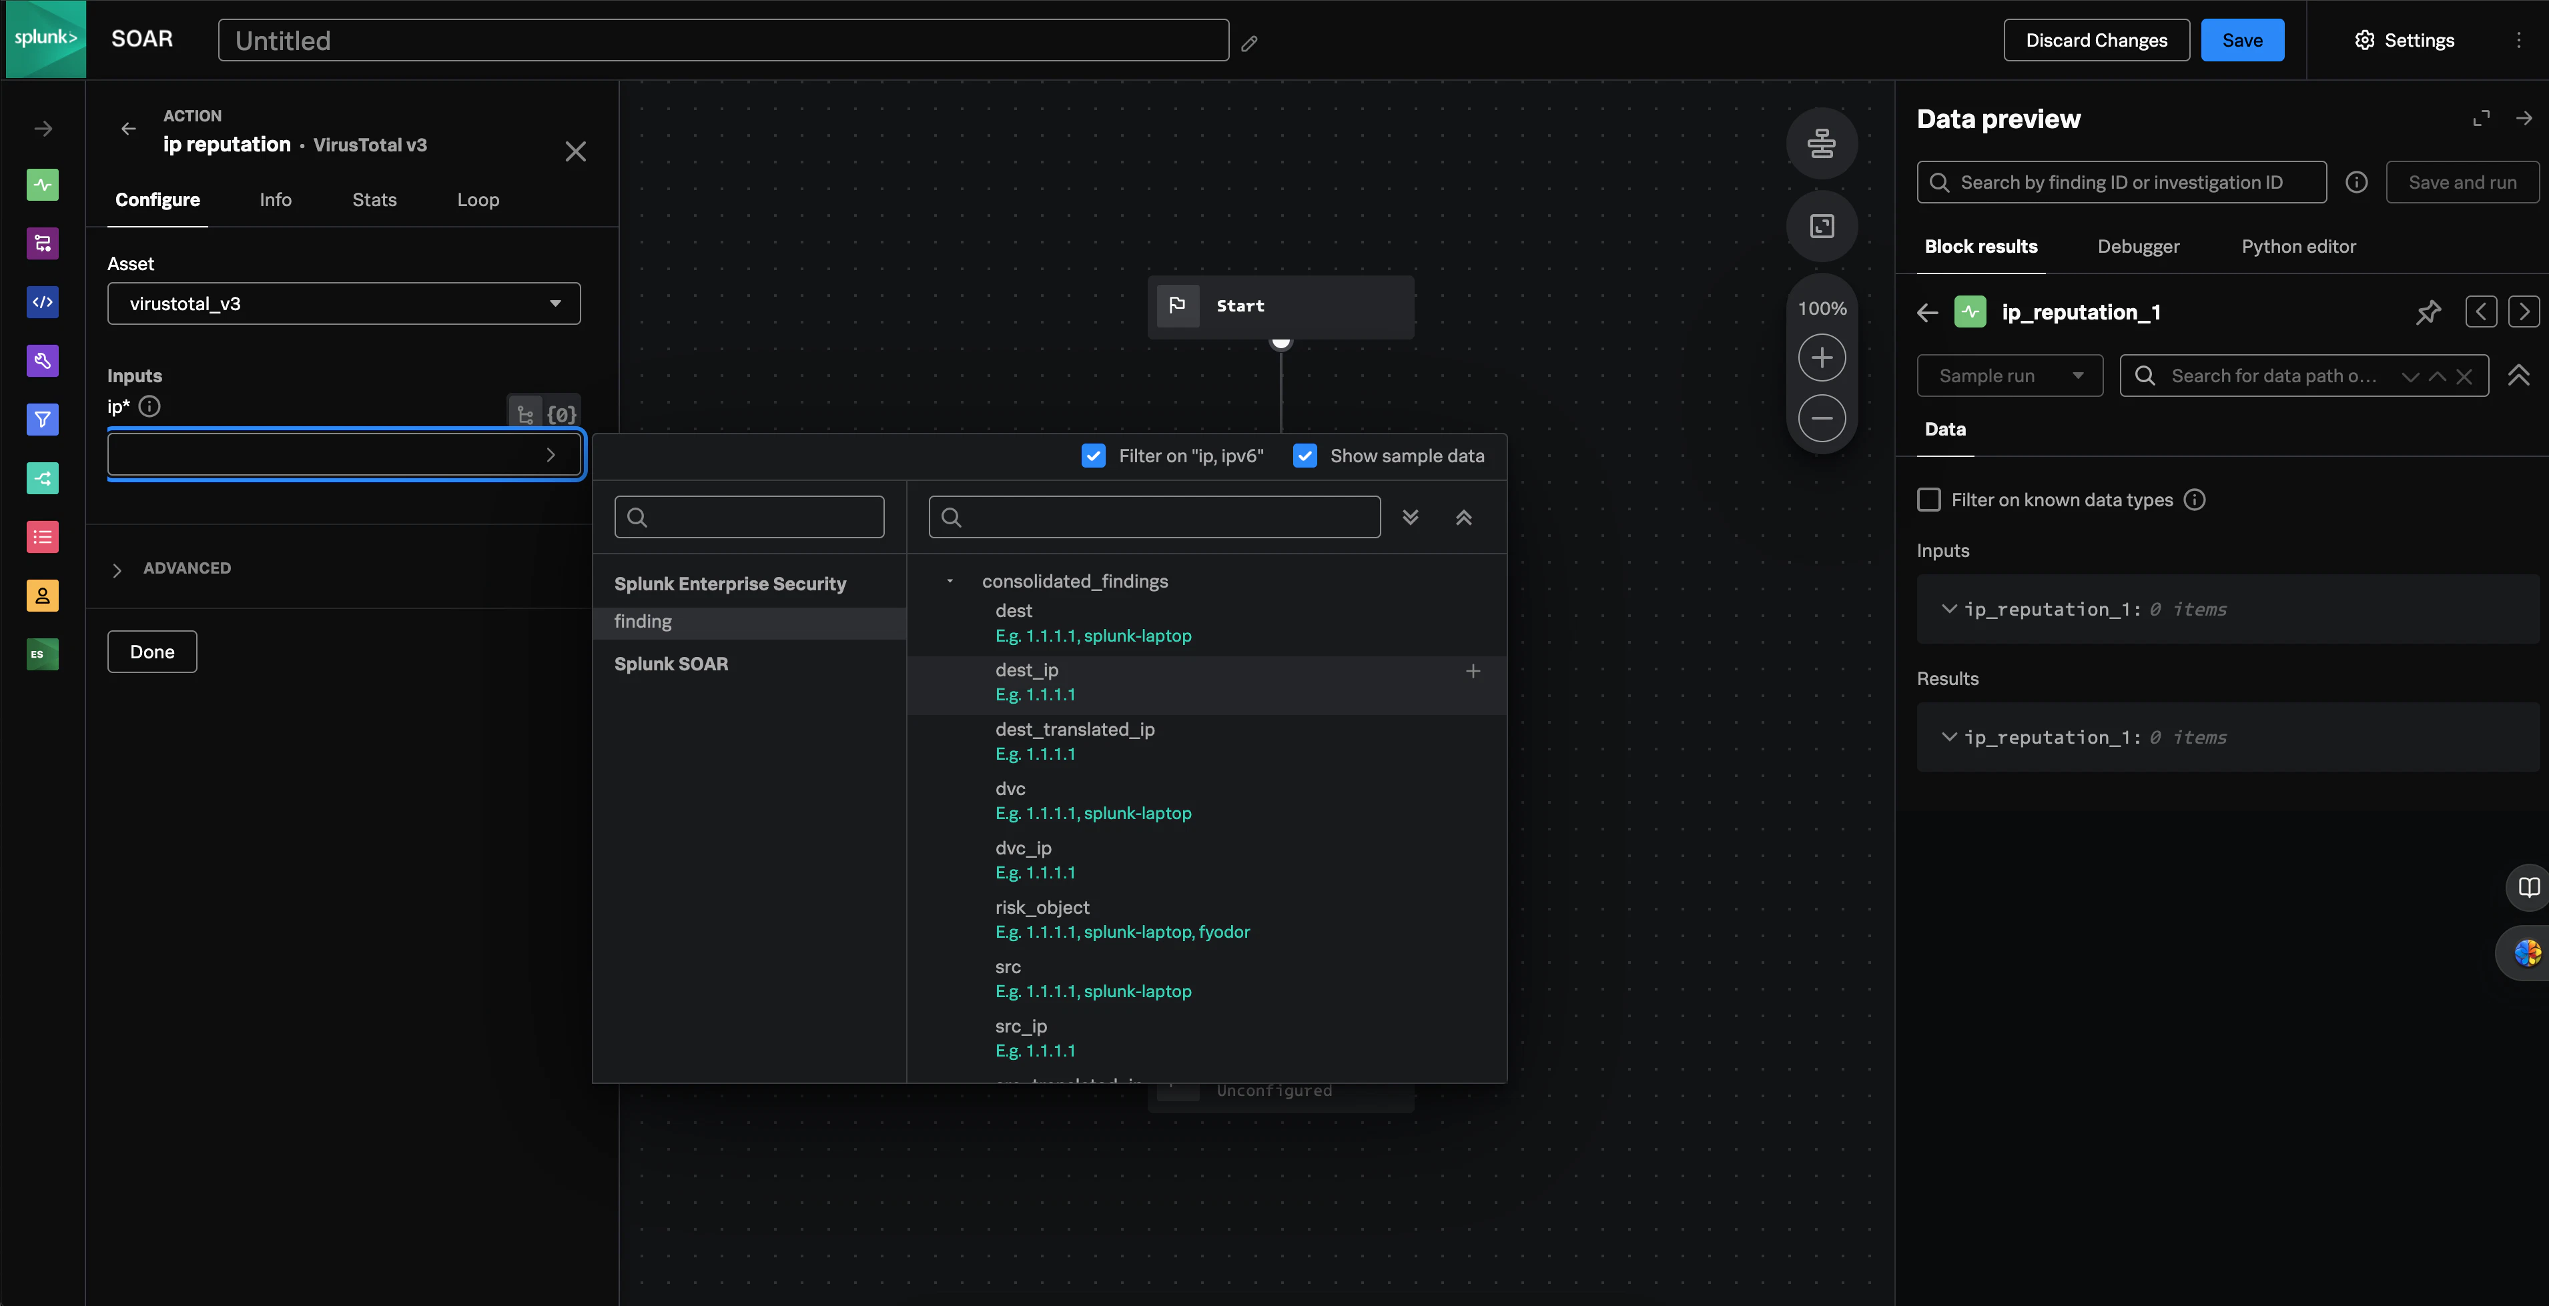Viewport: 2549px width, 1306px height.
Task: Add dest_ip with the plus icon
Action: pyautogui.click(x=1473, y=672)
